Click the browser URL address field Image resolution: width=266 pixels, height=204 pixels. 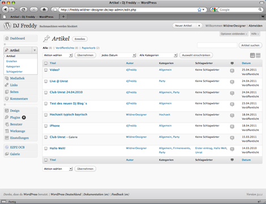coord(128,10)
